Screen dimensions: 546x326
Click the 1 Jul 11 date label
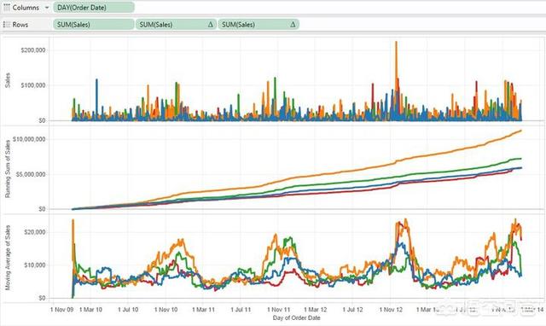pyautogui.click(x=241, y=309)
